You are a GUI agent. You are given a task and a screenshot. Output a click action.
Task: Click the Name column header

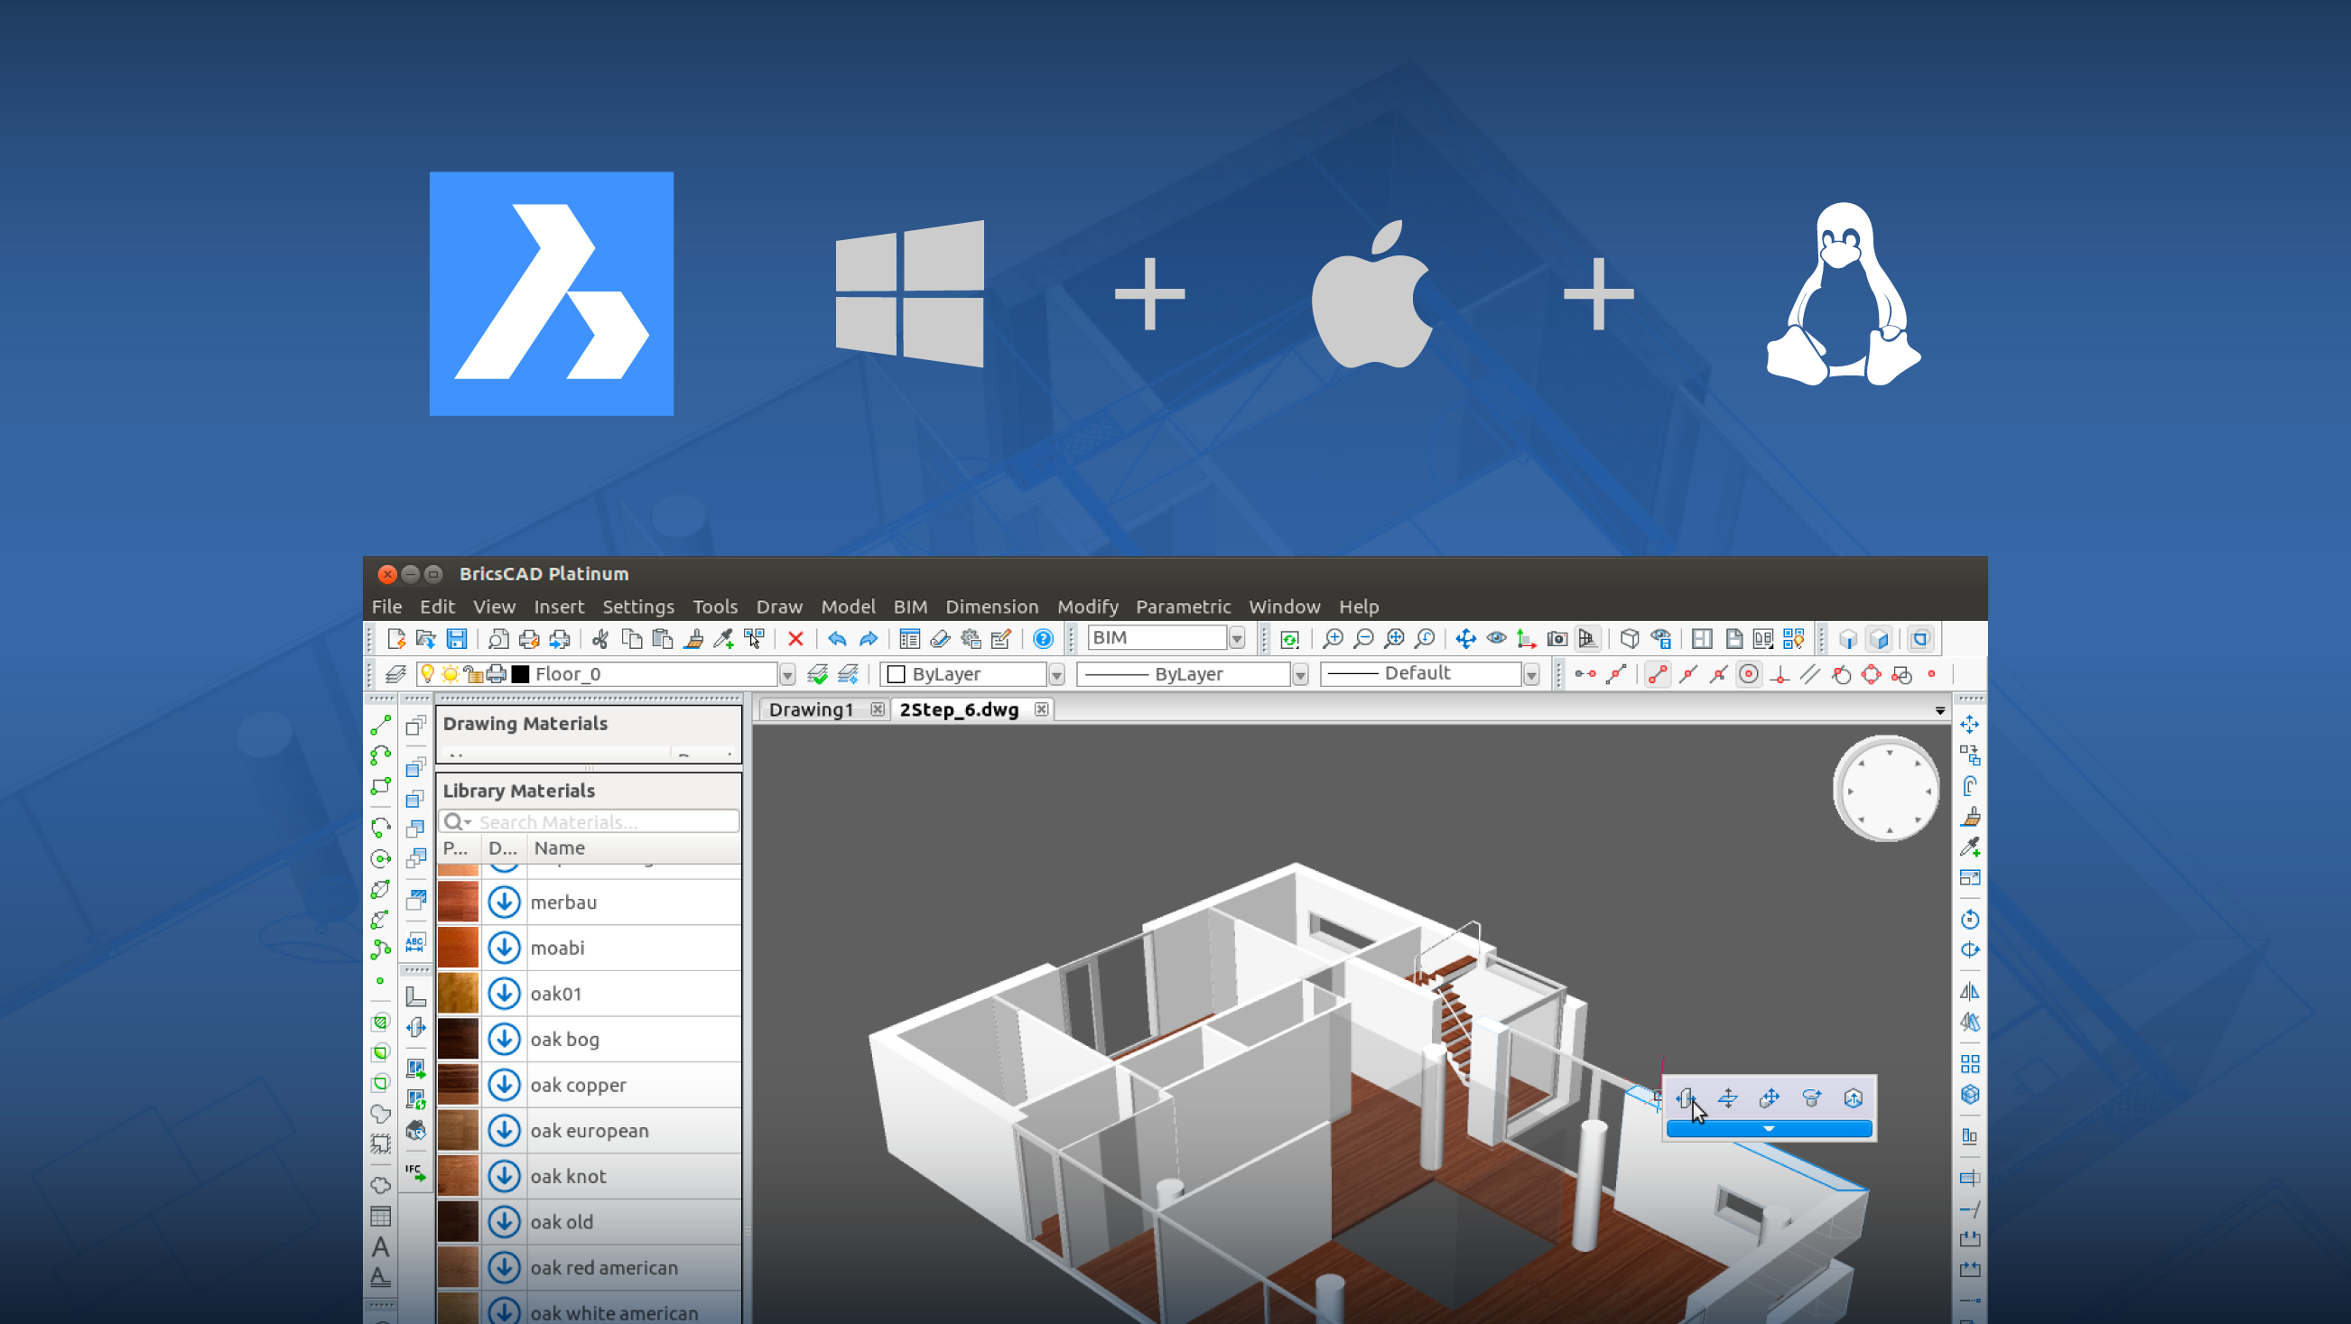click(560, 847)
